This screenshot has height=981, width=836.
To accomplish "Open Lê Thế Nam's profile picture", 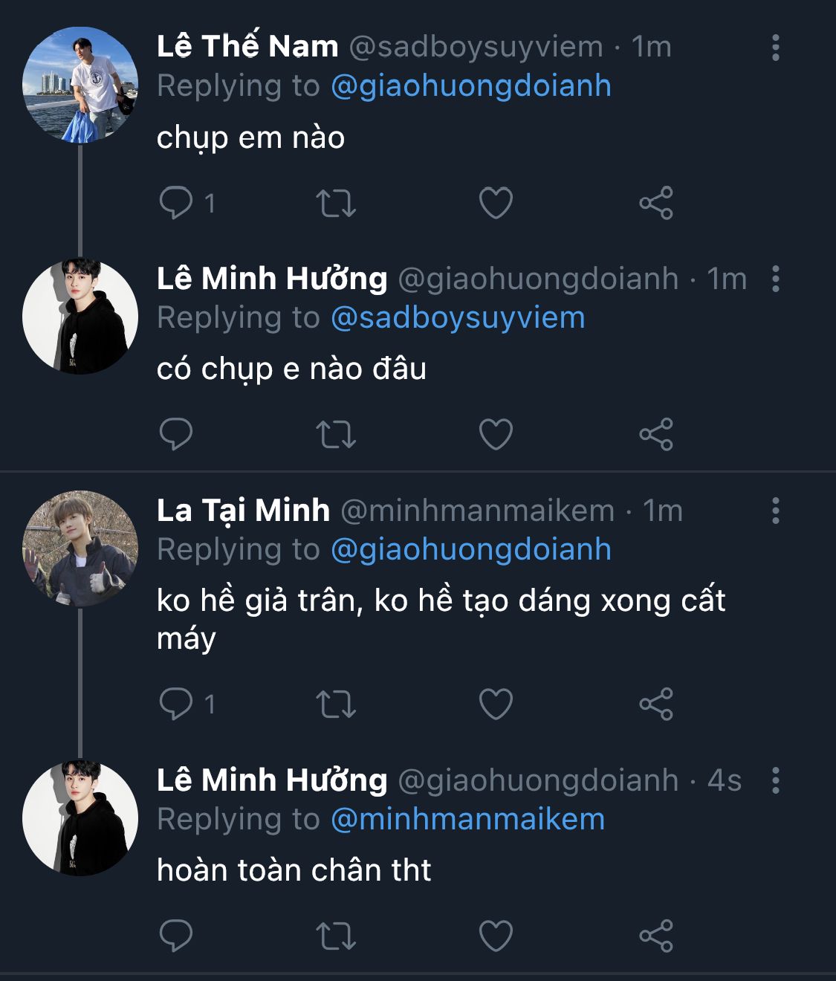I will click(80, 85).
